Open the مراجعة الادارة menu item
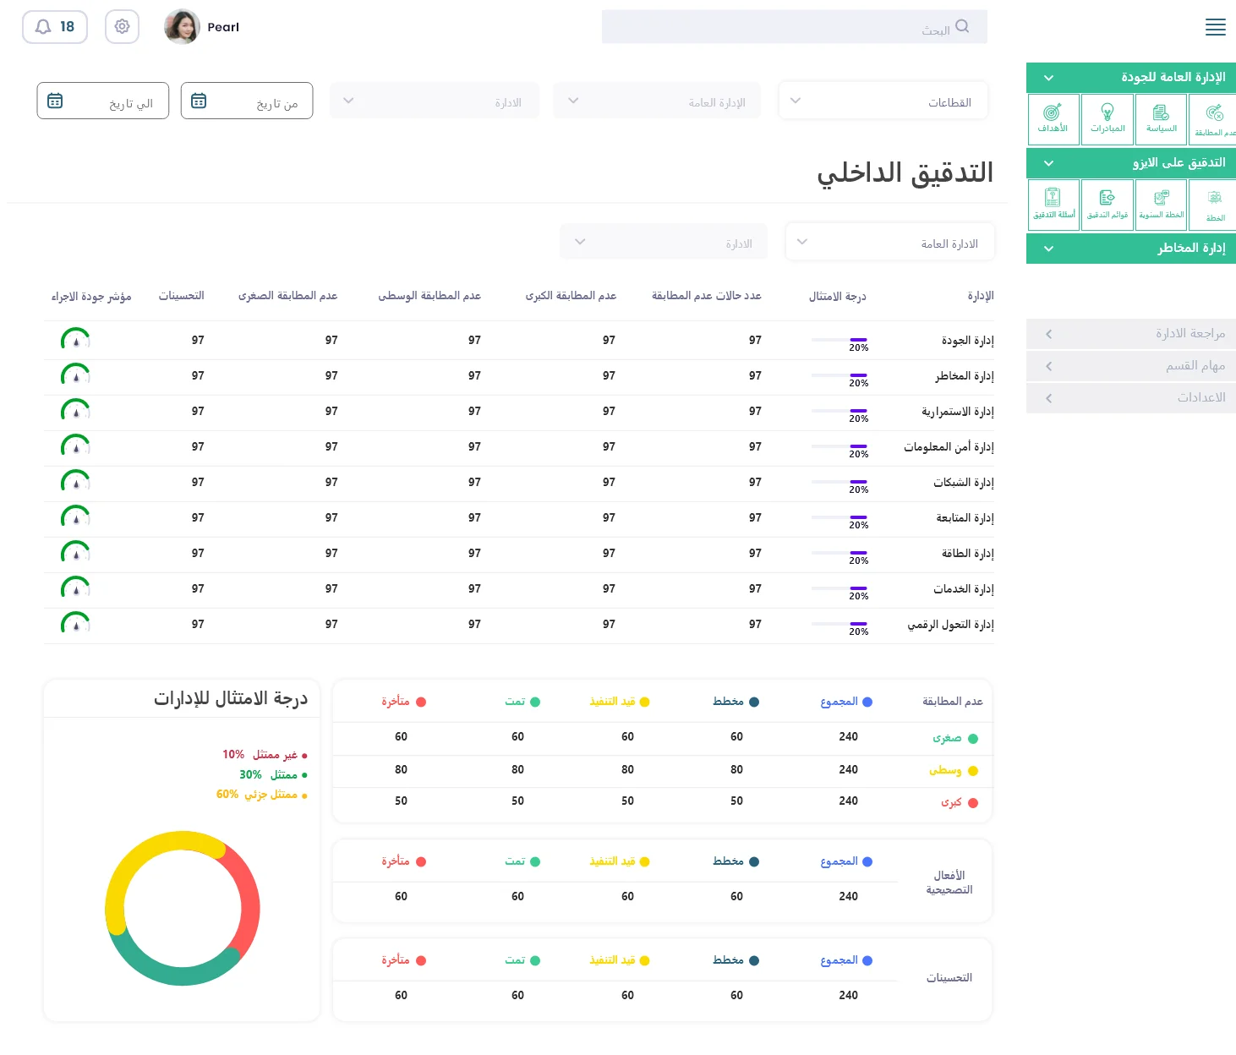This screenshot has height=1055, width=1236. coord(1131,334)
